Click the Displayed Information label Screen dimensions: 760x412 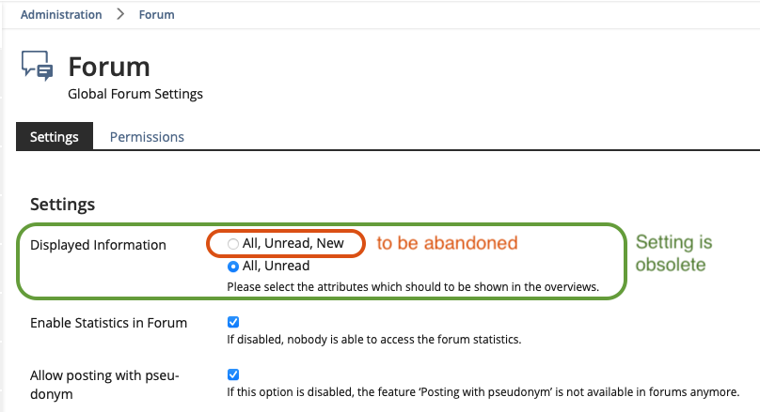click(98, 245)
